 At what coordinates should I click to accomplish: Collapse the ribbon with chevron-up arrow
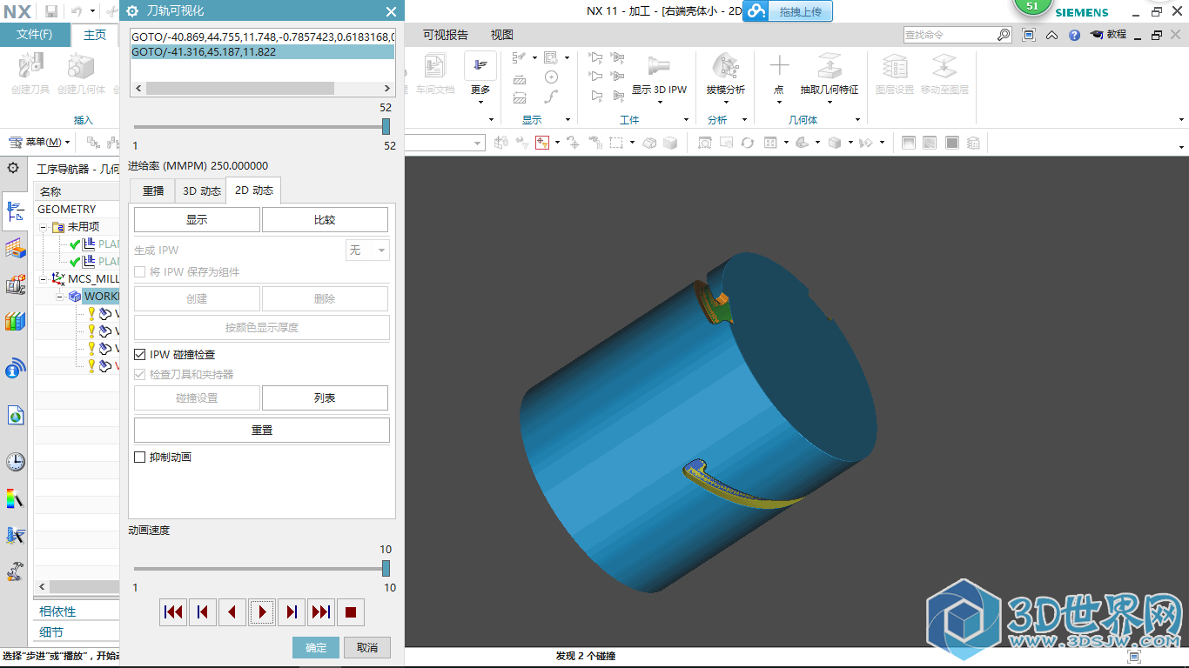pos(1052,35)
